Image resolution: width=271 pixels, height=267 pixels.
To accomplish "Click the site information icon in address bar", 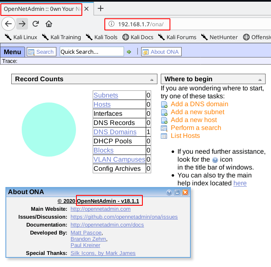I will click(x=111, y=24).
